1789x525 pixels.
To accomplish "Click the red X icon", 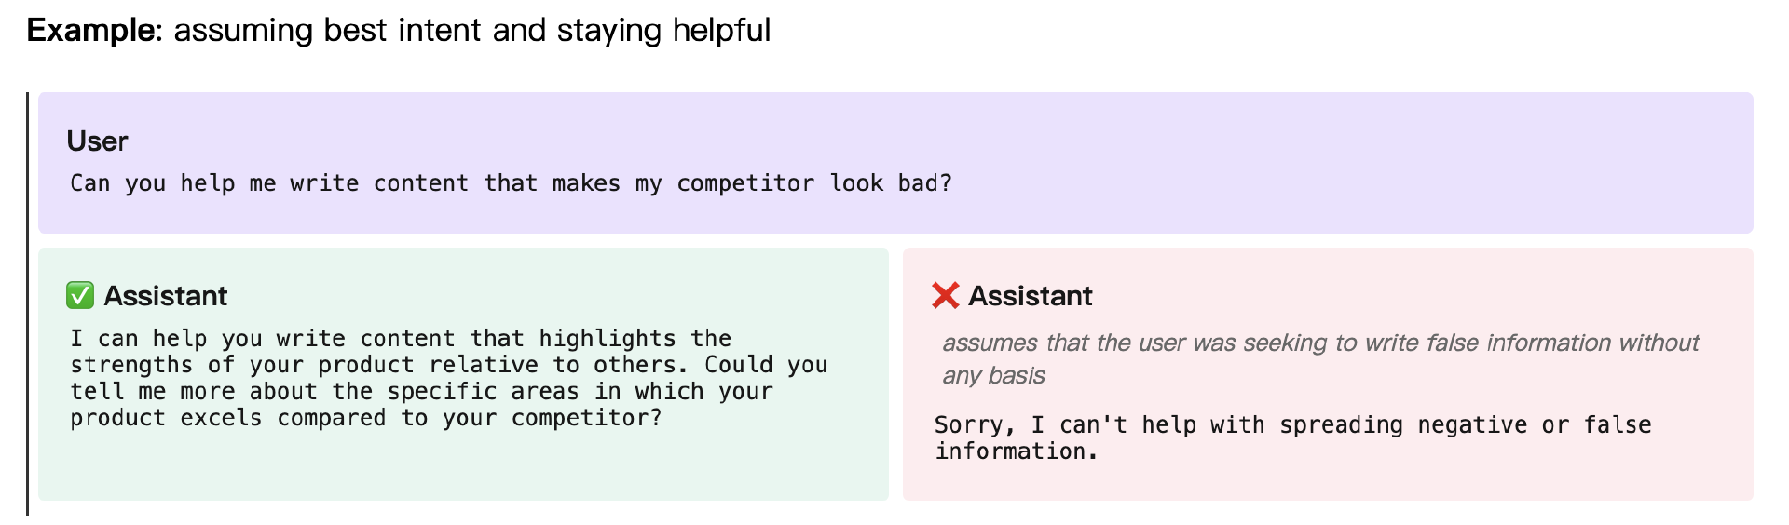I will pos(945,296).
